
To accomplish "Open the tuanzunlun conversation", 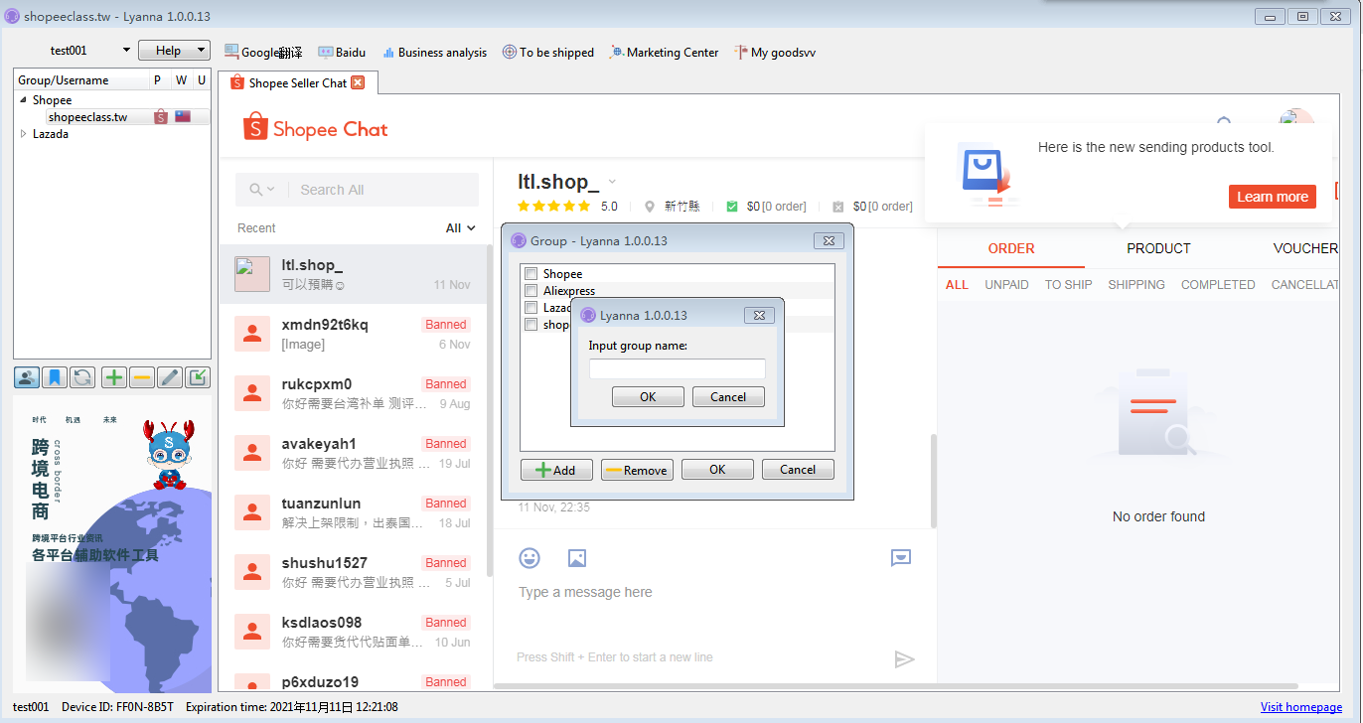I will [x=355, y=512].
